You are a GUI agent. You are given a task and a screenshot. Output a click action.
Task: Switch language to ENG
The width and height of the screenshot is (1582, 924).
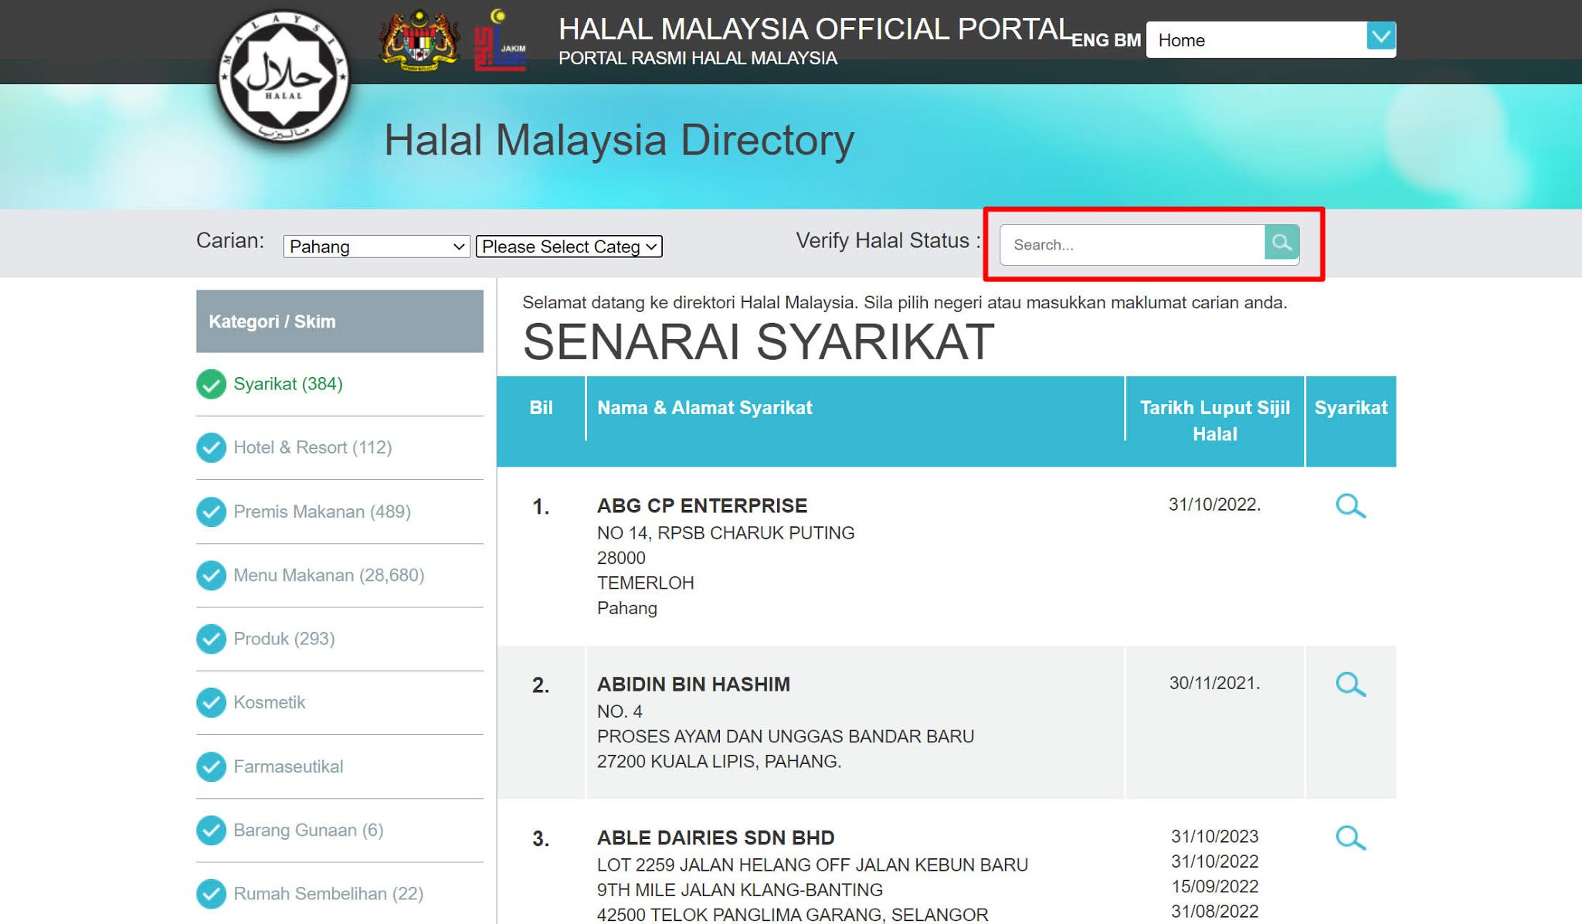click(1090, 40)
